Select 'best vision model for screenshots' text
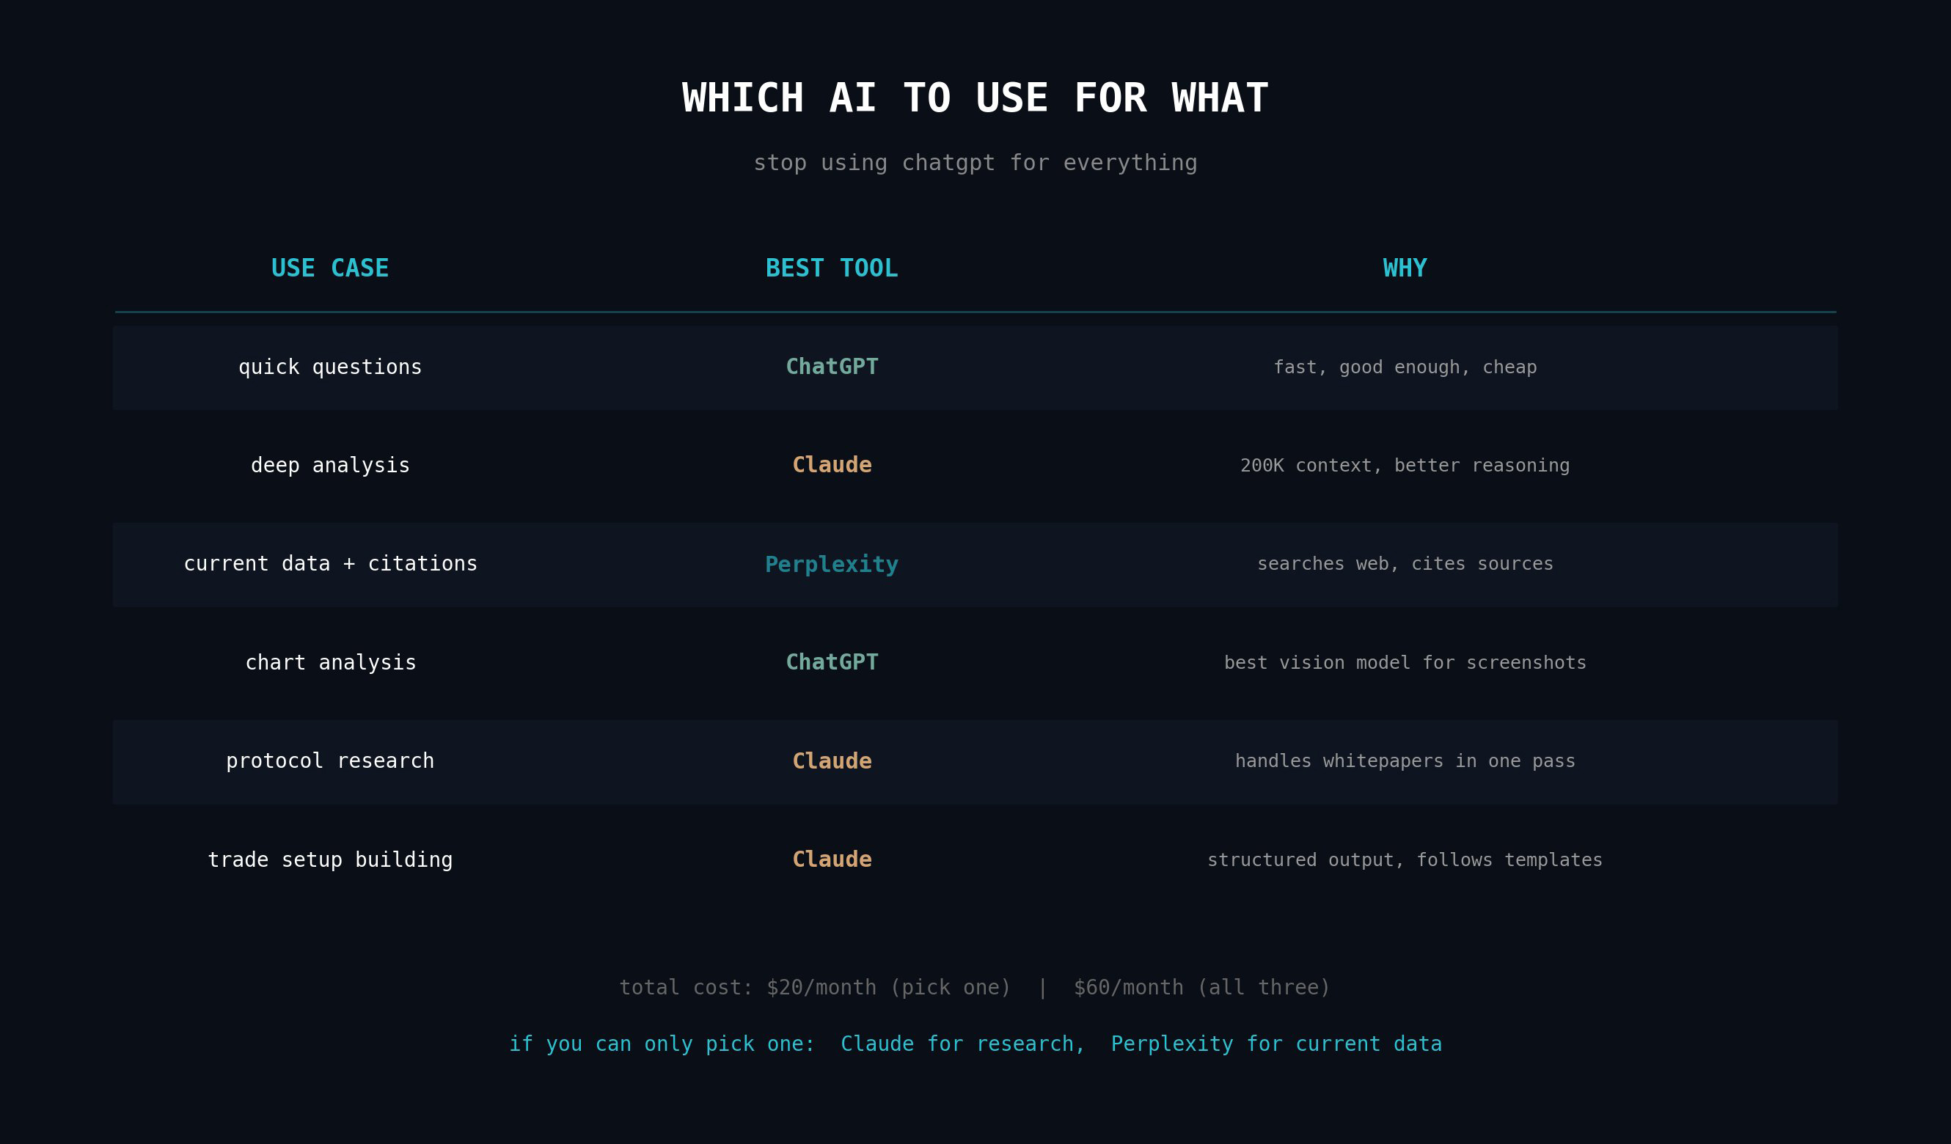 [1405, 662]
